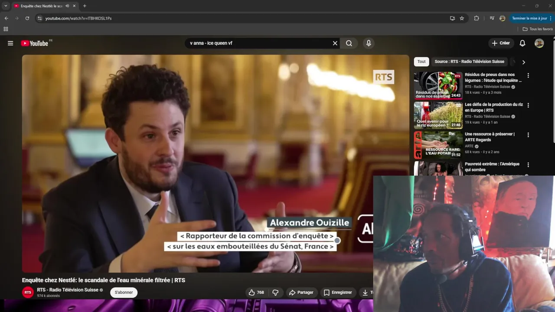Screen dimensions: 555x312
Task: Open the notifications bell
Action: pyautogui.click(x=522, y=43)
